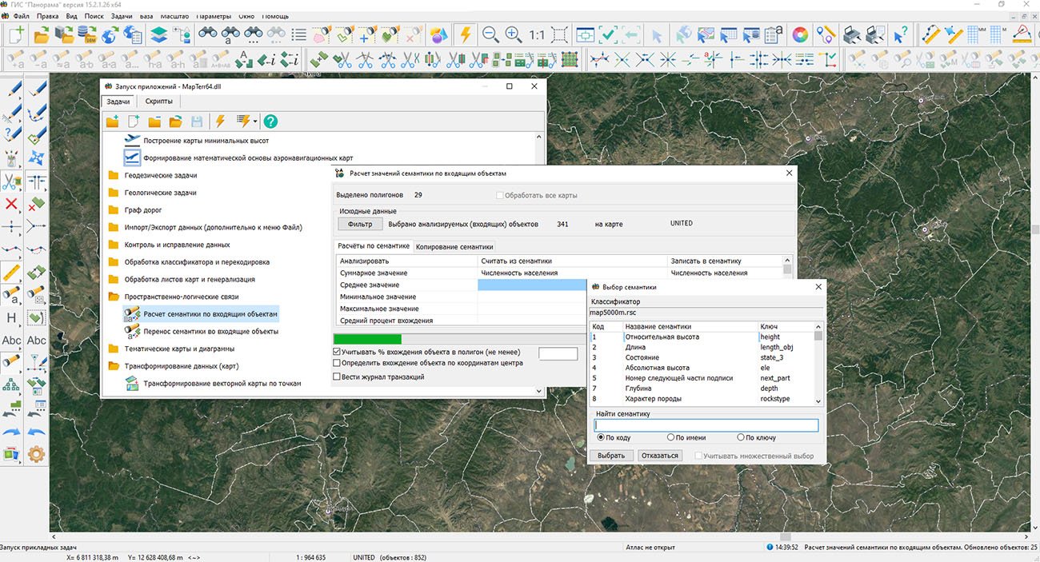Viewport: 1040px width, 562px height.
Task: Click the 1:1 scale toolbar button
Action: [x=536, y=35]
